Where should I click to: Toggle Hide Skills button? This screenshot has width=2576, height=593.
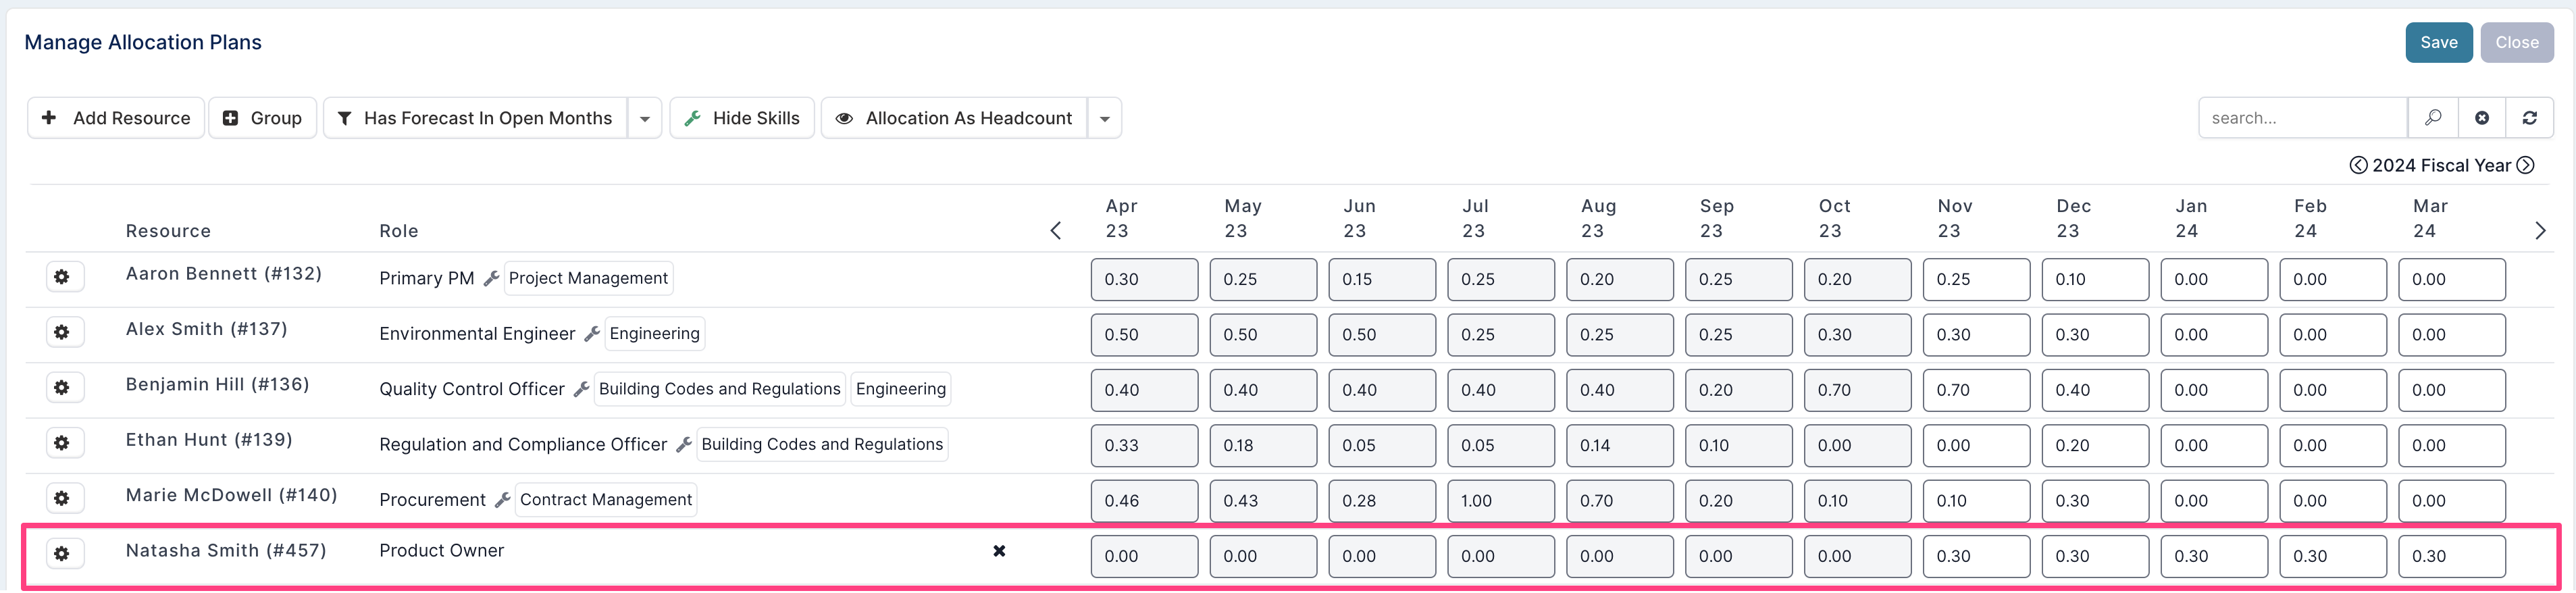742,118
